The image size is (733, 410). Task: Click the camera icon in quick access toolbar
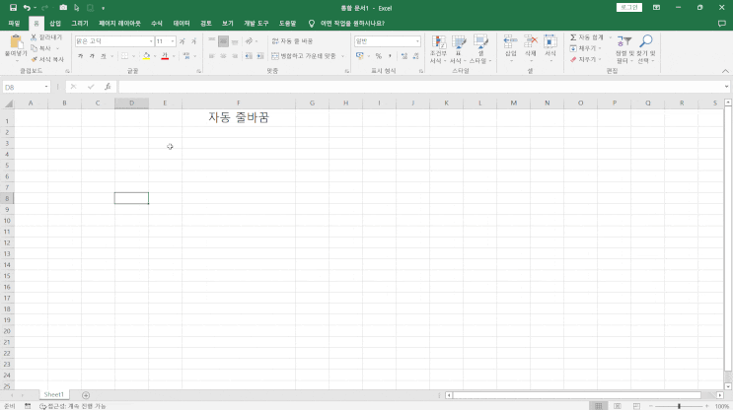coord(63,8)
